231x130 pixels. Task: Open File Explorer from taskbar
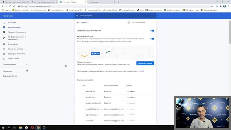click(x=21, y=127)
